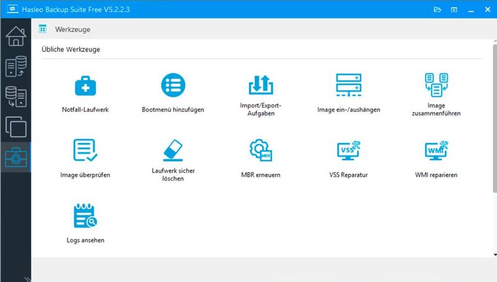Click the Logs ansehen label
Viewport: 497px width, 282px height.
[85, 240]
